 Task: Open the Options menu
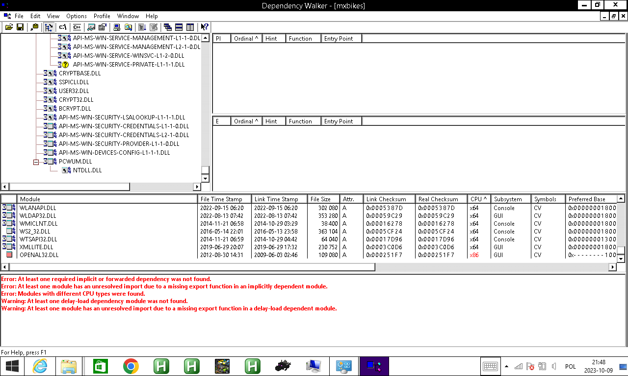77,16
